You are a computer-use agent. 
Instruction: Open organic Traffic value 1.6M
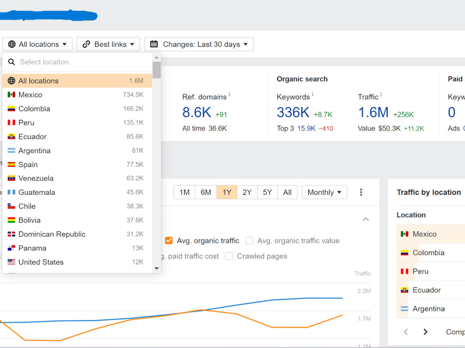[x=373, y=112]
